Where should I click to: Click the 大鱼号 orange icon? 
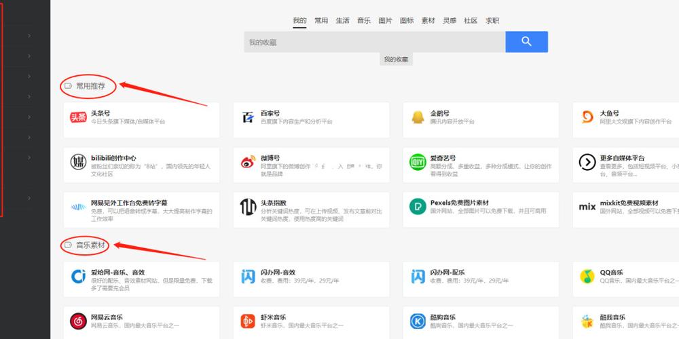[x=587, y=117]
